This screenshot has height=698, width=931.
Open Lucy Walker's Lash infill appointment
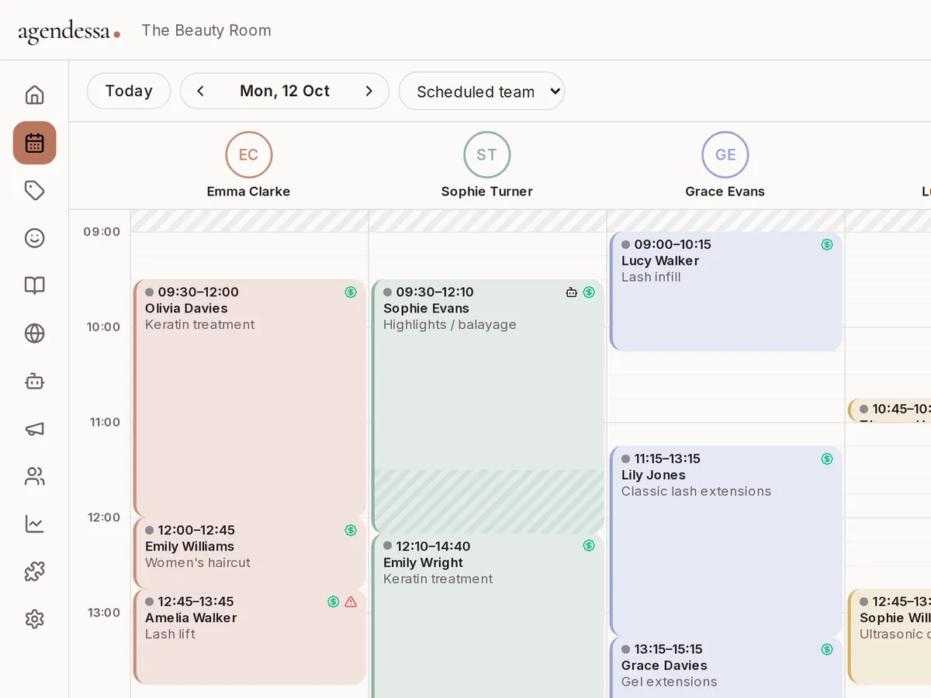coord(725,292)
